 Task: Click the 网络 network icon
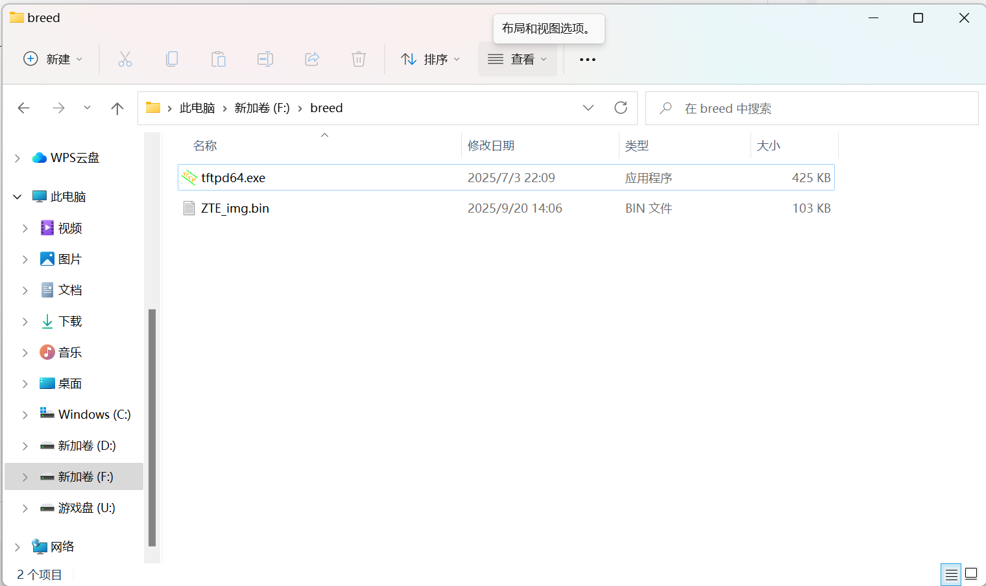[40, 546]
